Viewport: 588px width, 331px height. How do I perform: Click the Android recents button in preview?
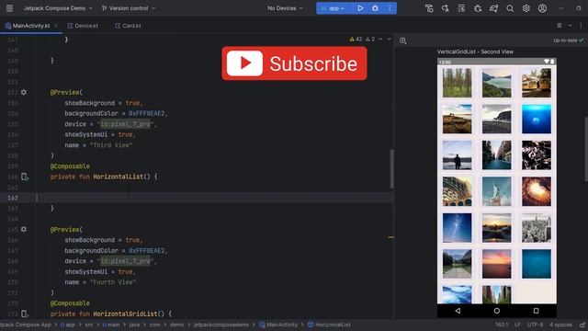pos(536,311)
